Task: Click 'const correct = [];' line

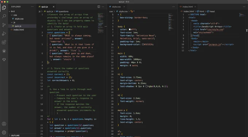Action: coord(58,74)
